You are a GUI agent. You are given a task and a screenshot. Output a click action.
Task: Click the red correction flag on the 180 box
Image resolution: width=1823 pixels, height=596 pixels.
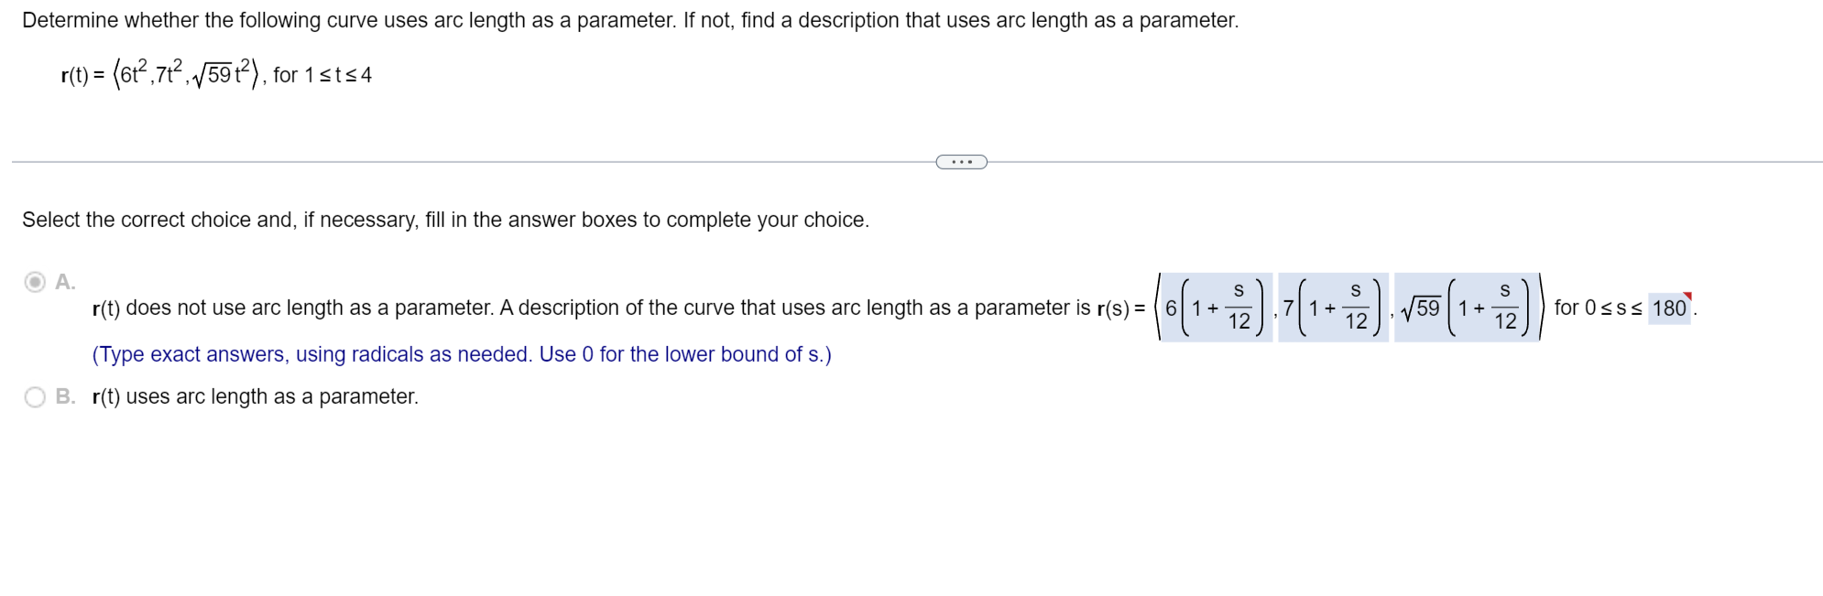(1688, 295)
